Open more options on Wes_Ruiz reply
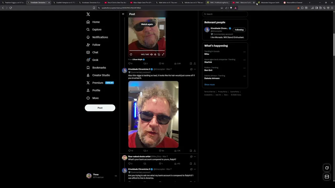Image resolution: width=335 pixels, height=188 pixels. coord(195,157)
